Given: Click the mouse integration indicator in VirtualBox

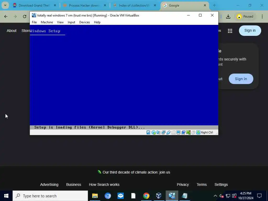Looking at the screenshot, I should coord(193,132).
